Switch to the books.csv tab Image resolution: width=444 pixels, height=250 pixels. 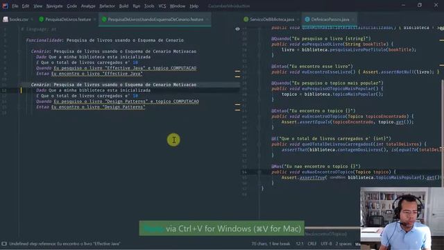click(x=19, y=19)
